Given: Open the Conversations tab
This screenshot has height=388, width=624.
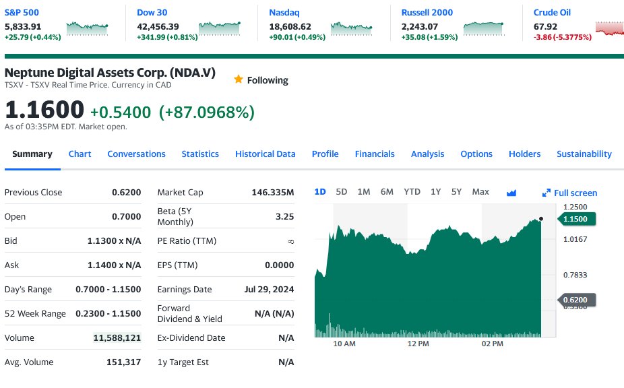Looking at the screenshot, I should click(x=137, y=154).
